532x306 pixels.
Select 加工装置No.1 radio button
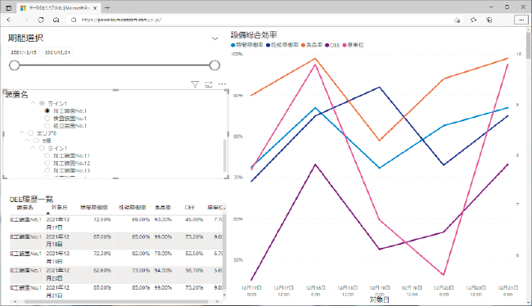click(x=47, y=110)
